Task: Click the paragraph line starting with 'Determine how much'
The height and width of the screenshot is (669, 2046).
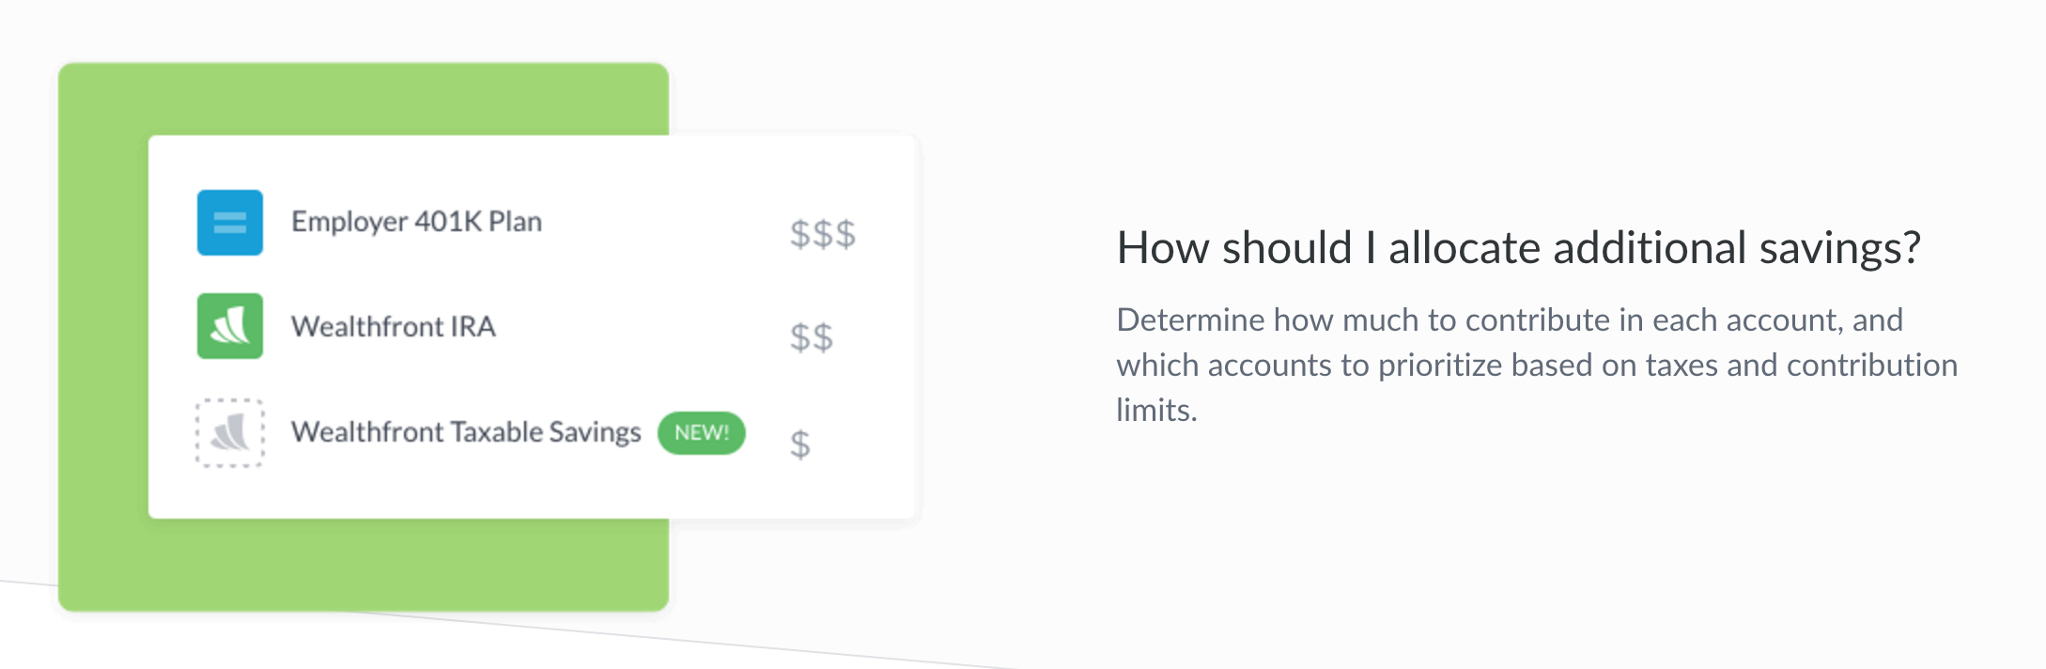Action: pos(1508,320)
